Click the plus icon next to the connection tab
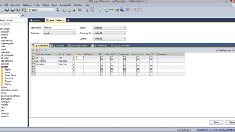235x132 pixels. (x=23, y=15)
